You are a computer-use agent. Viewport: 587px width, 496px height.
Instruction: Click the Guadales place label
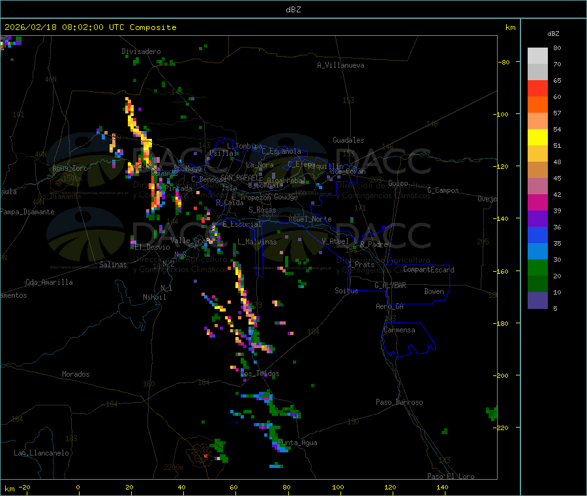348,140
